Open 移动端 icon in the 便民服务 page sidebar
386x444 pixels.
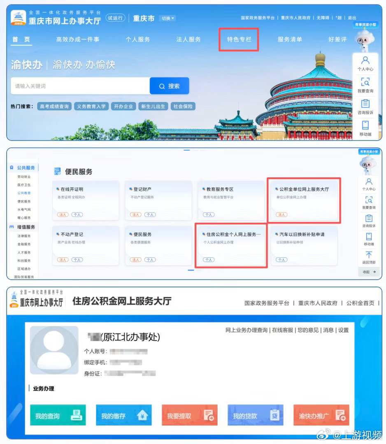(369, 236)
